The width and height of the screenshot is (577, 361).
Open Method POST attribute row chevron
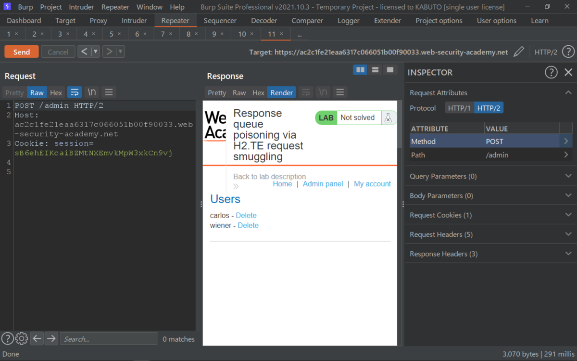(566, 142)
